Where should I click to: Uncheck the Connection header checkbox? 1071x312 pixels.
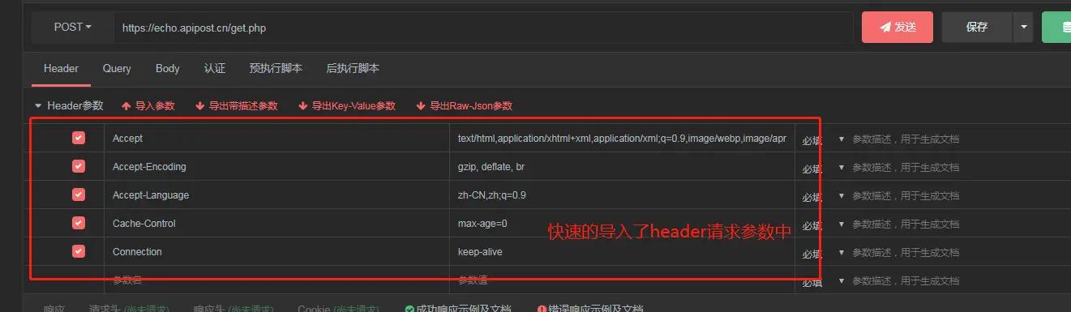(79, 251)
